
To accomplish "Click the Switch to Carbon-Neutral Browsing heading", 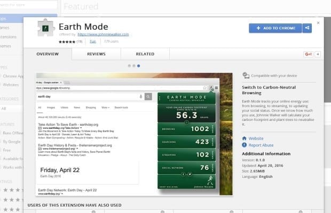I will tap(269, 90).
